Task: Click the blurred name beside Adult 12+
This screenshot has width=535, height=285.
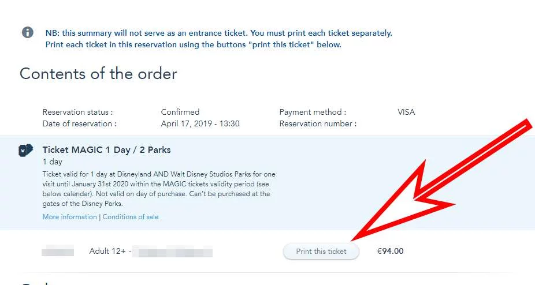Action: pos(172,253)
